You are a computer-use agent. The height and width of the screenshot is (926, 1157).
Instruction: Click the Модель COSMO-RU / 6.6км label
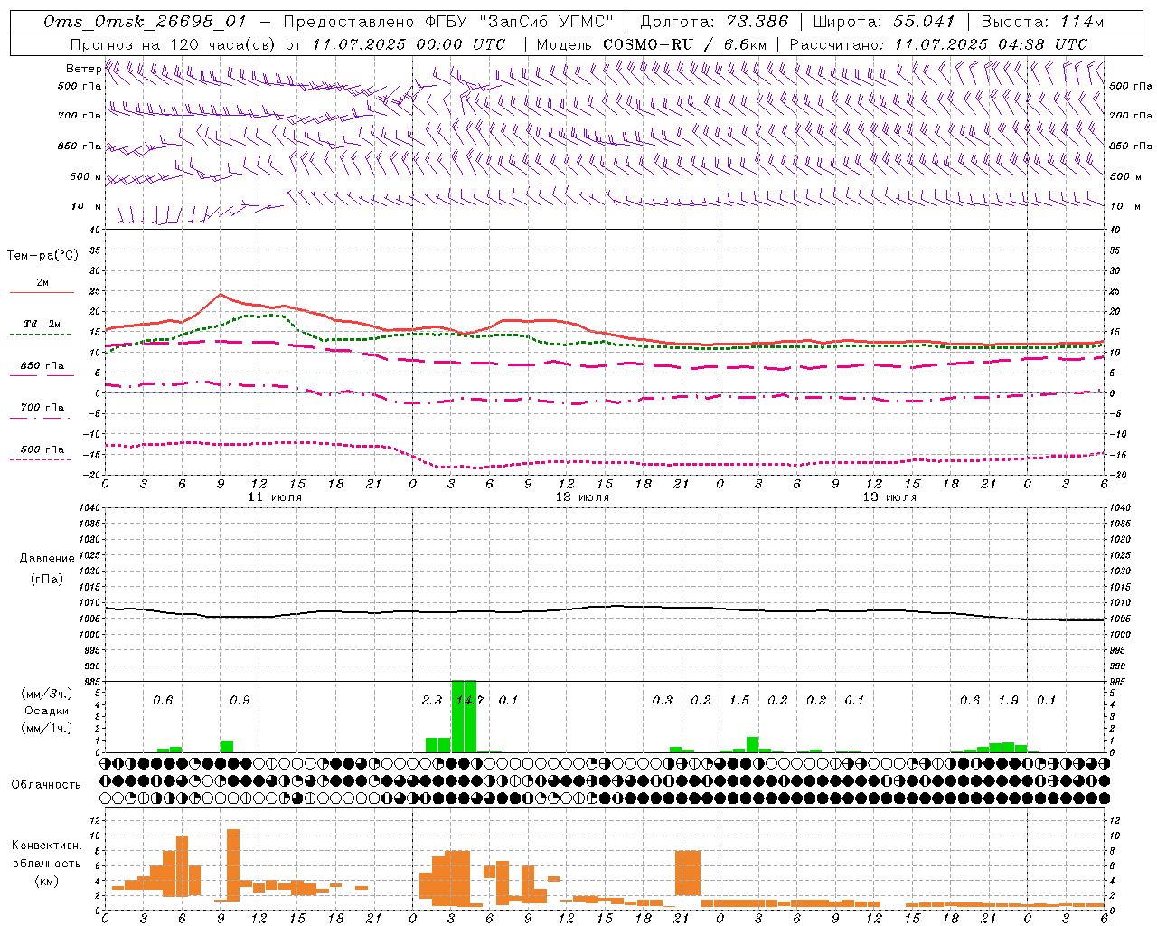click(x=652, y=44)
